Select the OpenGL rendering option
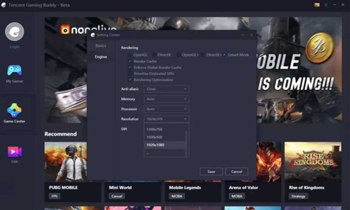This screenshot has height=210, width=350. [x=130, y=55]
